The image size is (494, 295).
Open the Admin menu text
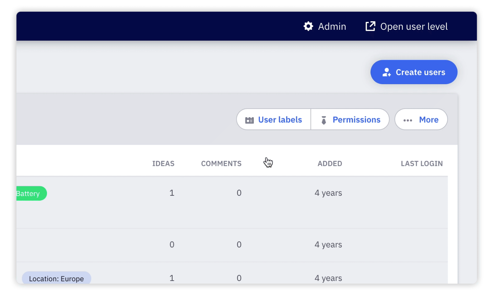pos(332,26)
